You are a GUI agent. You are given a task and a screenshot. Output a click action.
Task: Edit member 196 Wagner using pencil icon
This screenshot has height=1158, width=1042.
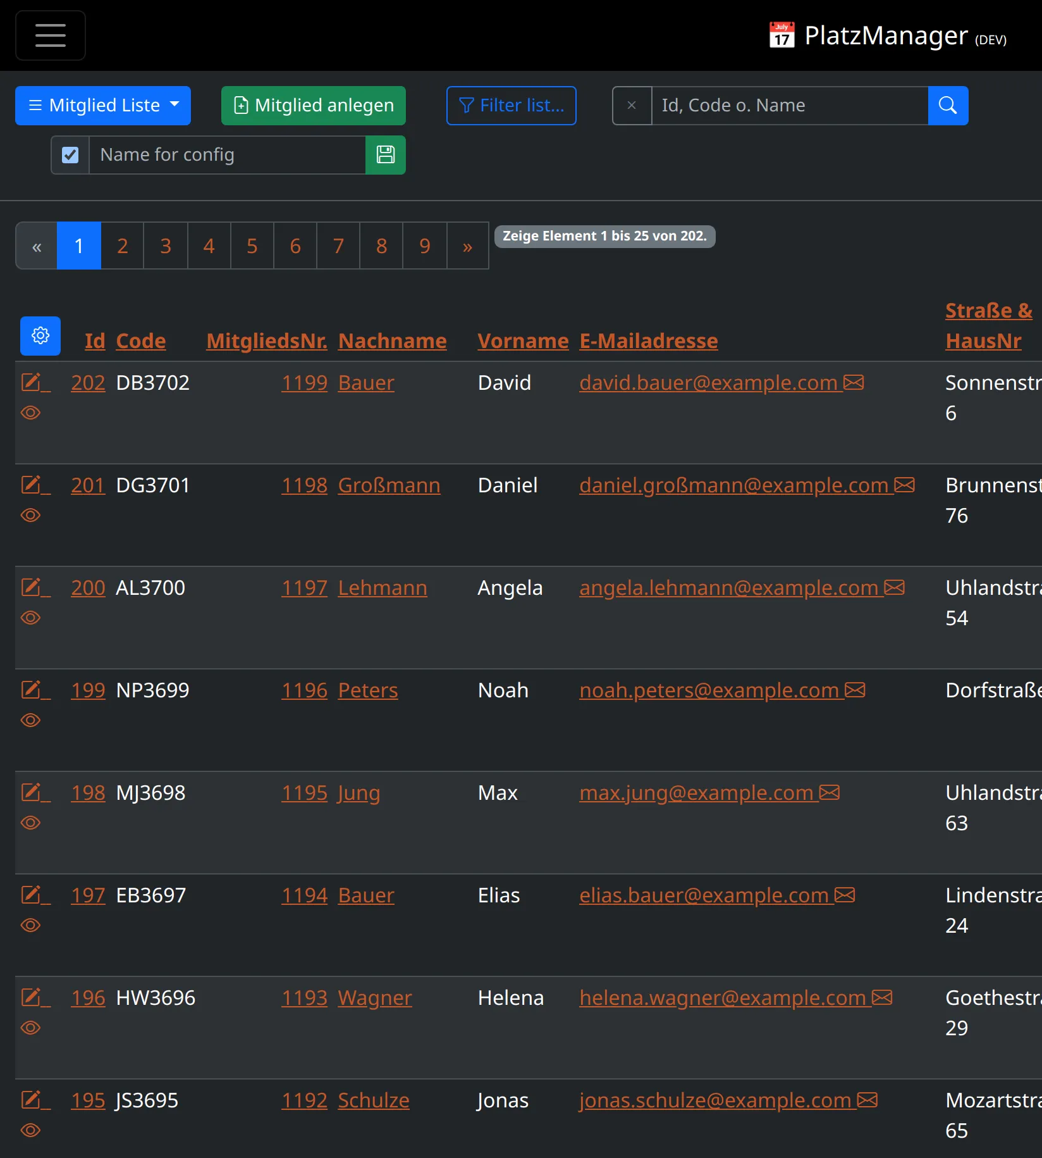click(x=30, y=997)
